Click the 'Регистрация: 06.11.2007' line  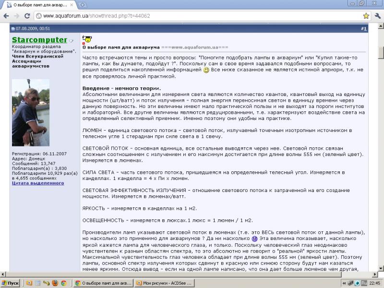pyautogui.click(x=39, y=154)
